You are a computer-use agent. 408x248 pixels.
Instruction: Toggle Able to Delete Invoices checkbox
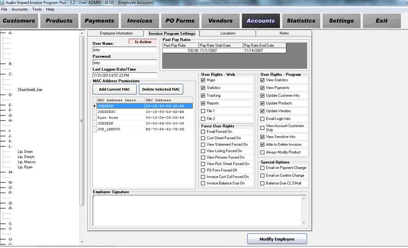(263, 144)
